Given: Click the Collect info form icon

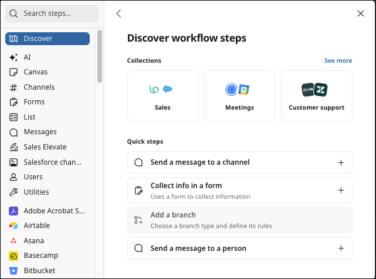Looking at the screenshot, I should [x=138, y=191].
